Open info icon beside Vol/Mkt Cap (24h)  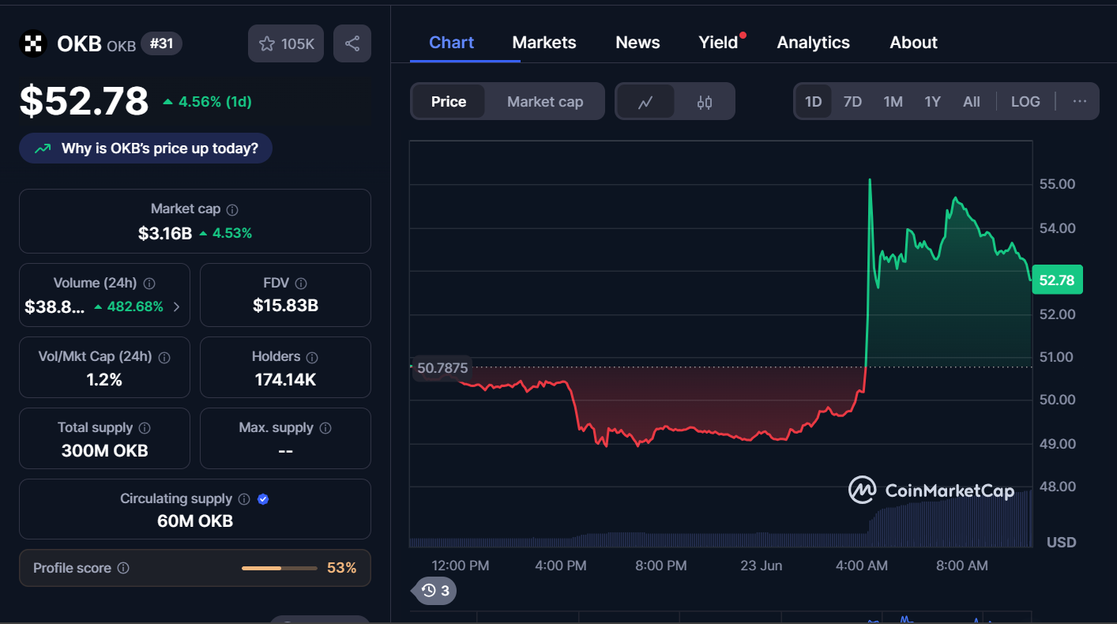click(164, 358)
